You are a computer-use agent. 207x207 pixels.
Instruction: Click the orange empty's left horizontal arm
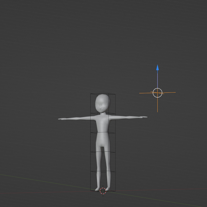(x=146, y=93)
